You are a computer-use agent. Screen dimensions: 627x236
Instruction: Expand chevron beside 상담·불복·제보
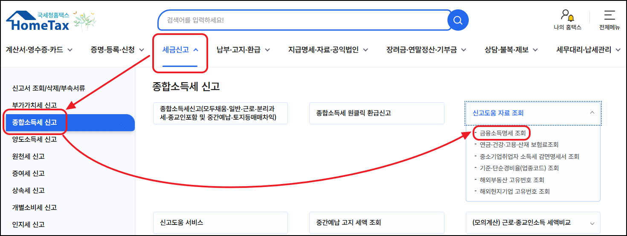535,50
